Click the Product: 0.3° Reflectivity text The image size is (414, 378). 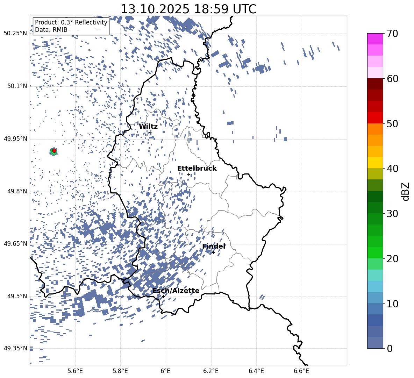click(x=71, y=22)
